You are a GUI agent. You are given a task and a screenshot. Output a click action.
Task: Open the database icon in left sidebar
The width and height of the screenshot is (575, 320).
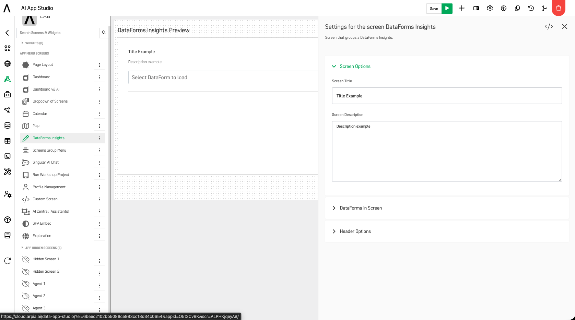[7, 125]
